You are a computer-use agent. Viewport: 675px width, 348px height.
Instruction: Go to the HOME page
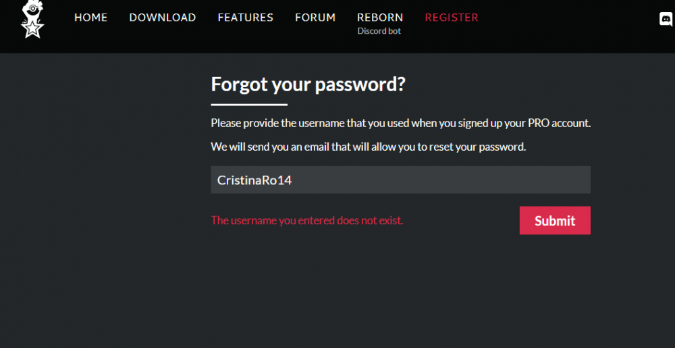pyautogui.click(x=91, y=18)
